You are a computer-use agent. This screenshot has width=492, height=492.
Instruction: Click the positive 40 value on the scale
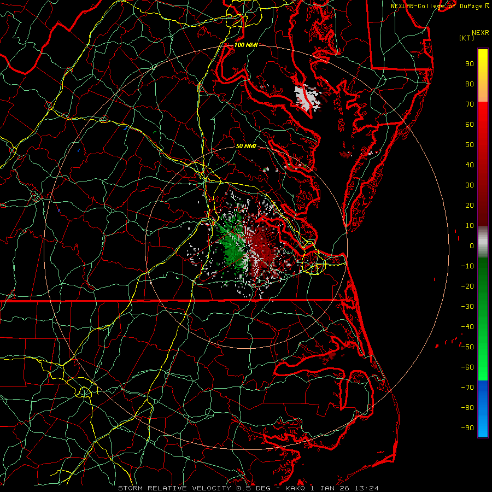[x=470, y=165]
